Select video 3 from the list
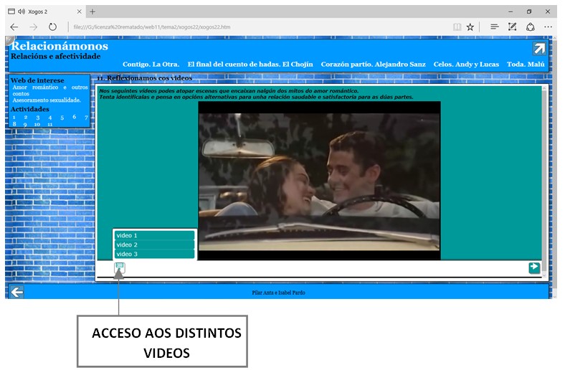The width and height of the screenshot is (565, 370). [x=154, y=254]
